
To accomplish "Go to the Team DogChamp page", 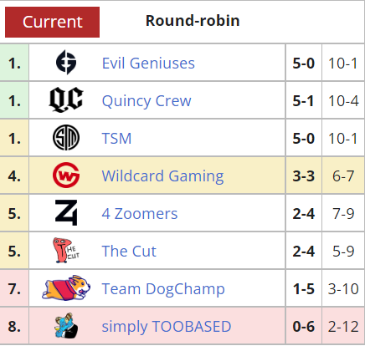I will pos(163,289).
